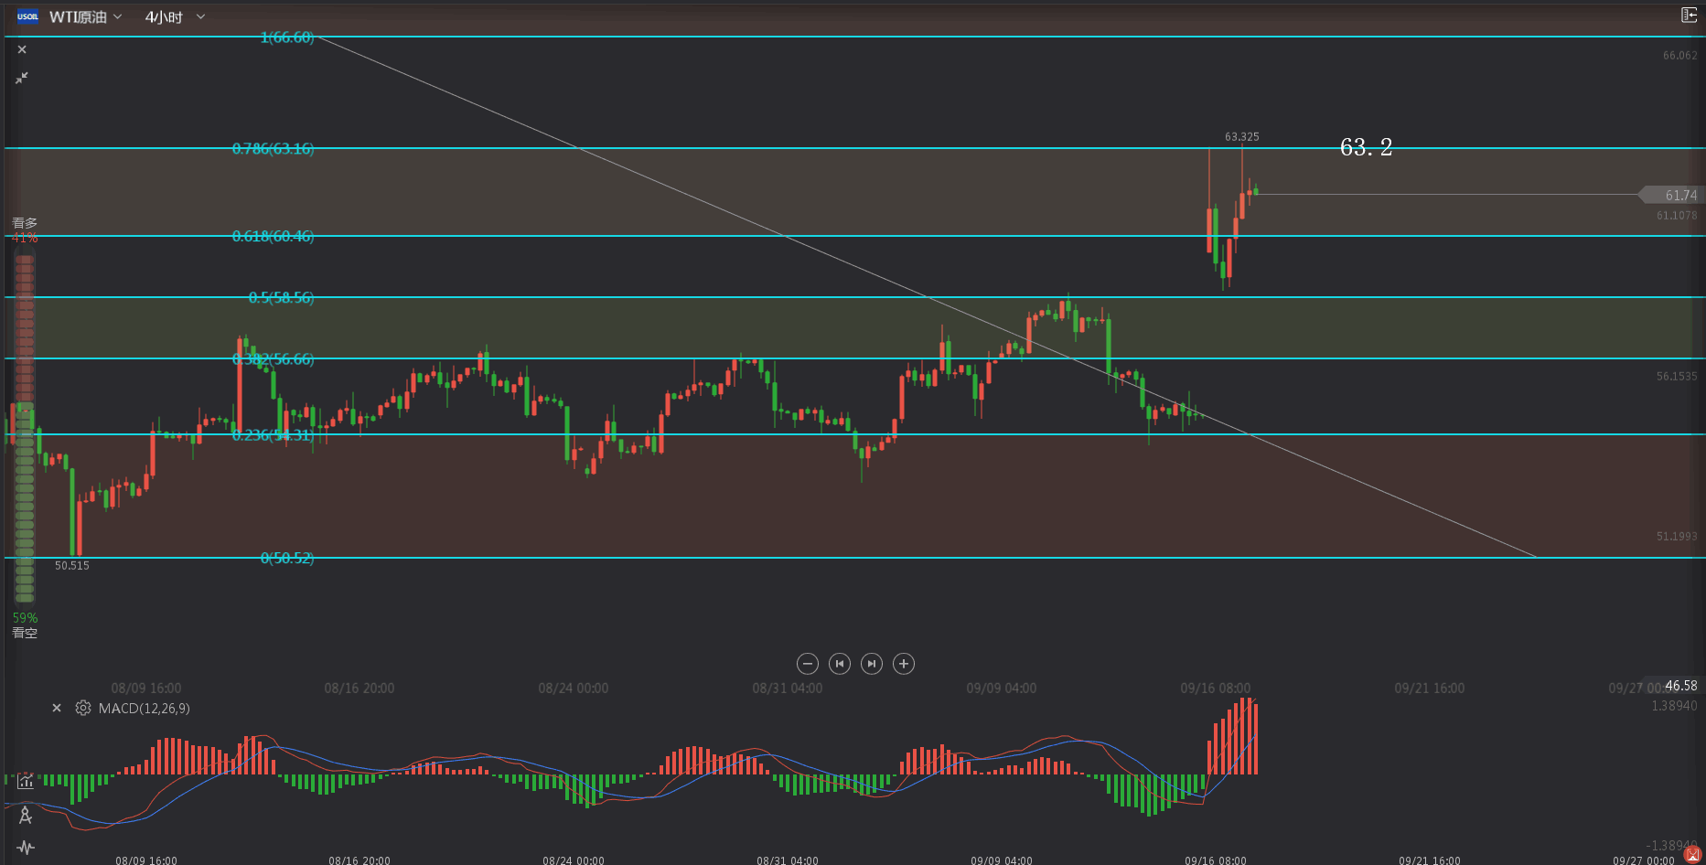1706x865 pixels.
Task: Jump to the latest candles button
Action: tap(872, 664)
